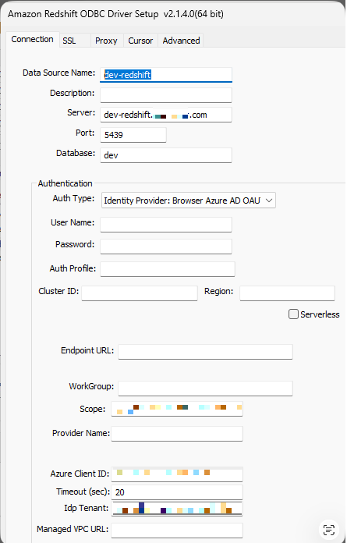Open the SSL tab
Image resolution: width=347 pixels, height=543 pixels.
pyautogui.click(x=75, y=41)
